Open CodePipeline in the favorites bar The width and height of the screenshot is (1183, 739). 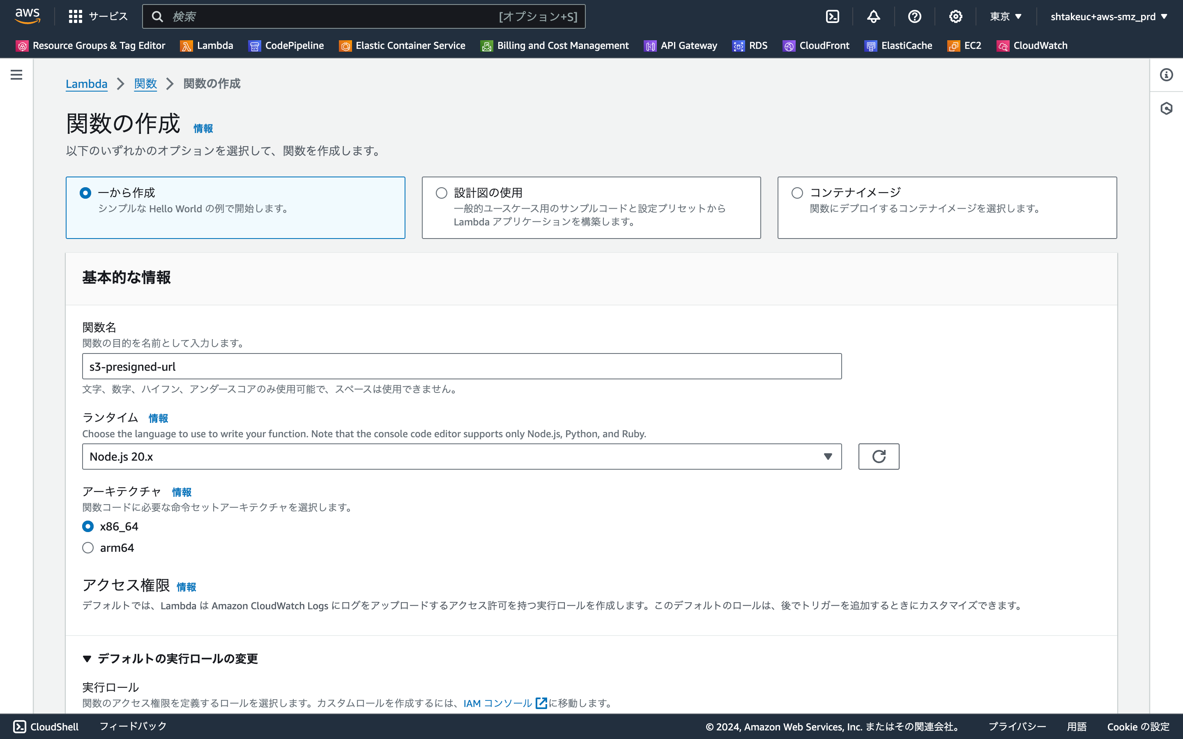294,46
